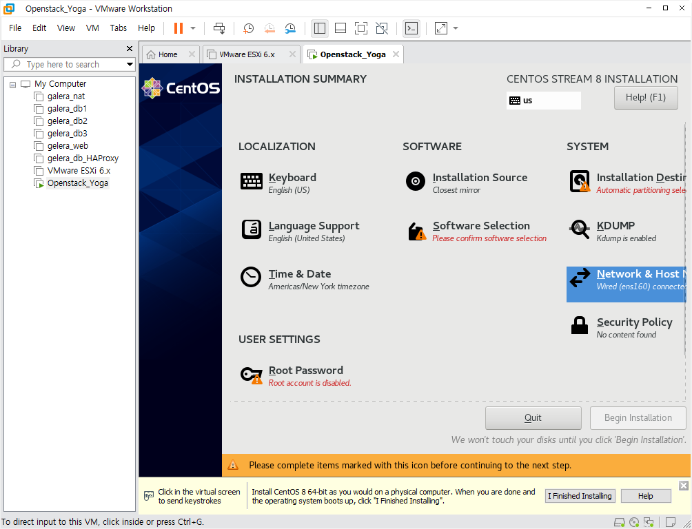Open Software Selection package icon
This screenshot has width=692, height=529.
pos(416,231)
